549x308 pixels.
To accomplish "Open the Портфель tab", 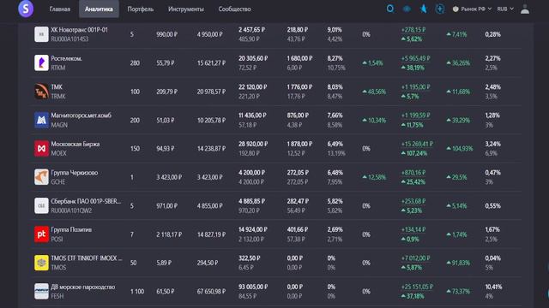I will [x=141, y=9].
